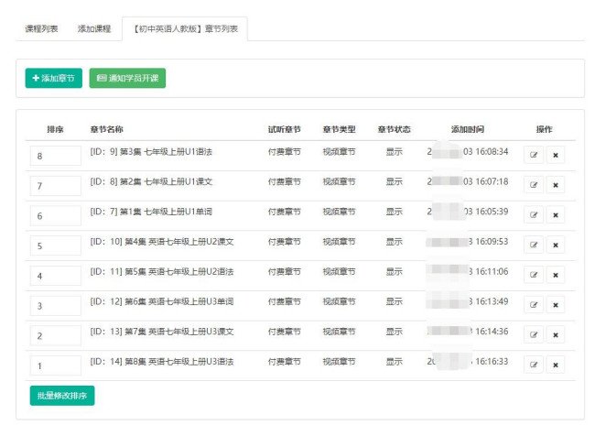Focus the sort field containing 5
The image size is (595, 425).
pyautogui.click(x=56, y=245)
